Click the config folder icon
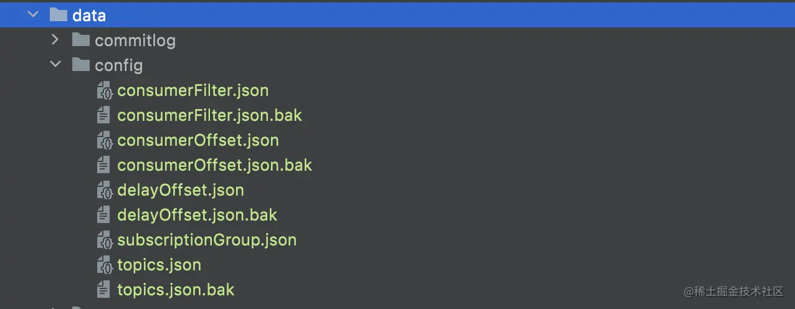 point(80,65)
